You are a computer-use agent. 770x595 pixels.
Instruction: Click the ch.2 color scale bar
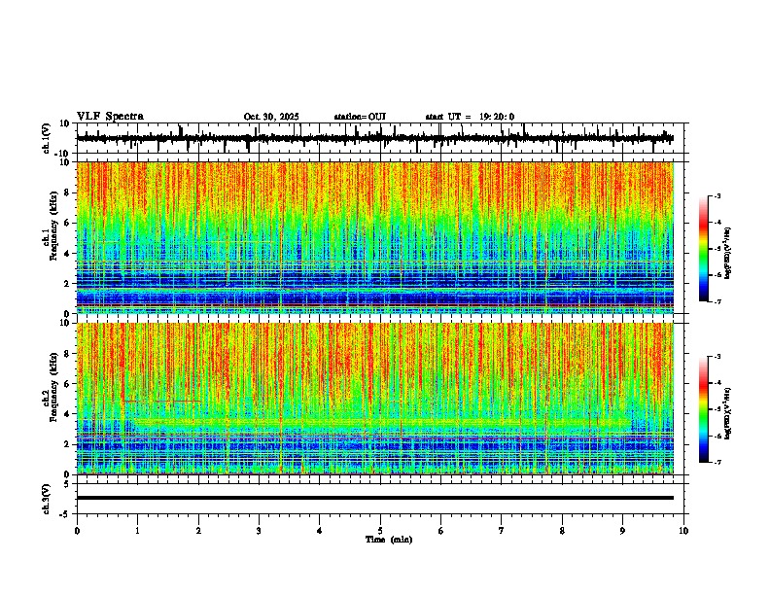click(x=704, y=409)
